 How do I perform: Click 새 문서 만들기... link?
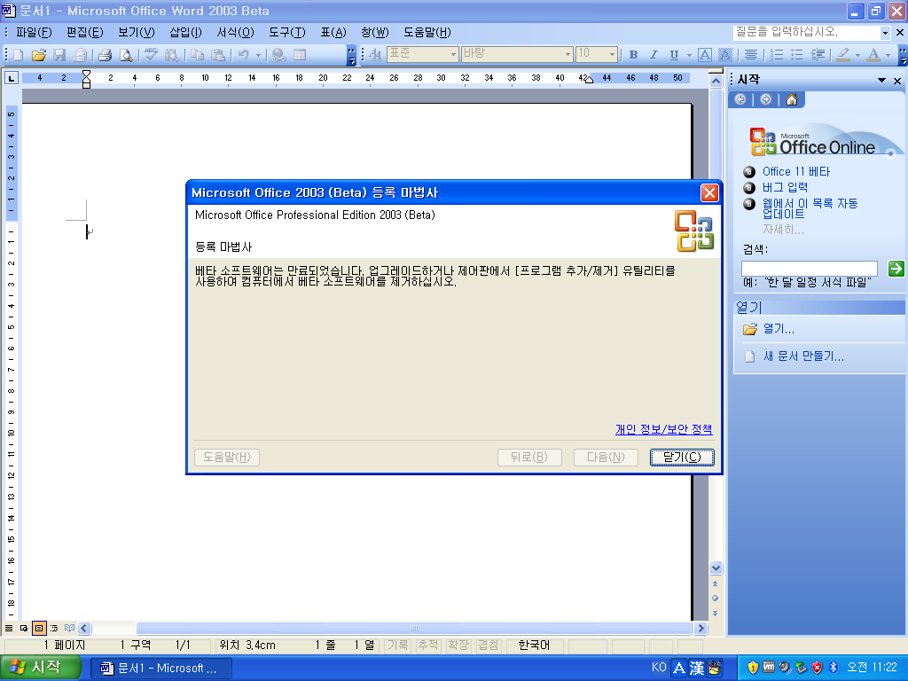pos(803,356)
